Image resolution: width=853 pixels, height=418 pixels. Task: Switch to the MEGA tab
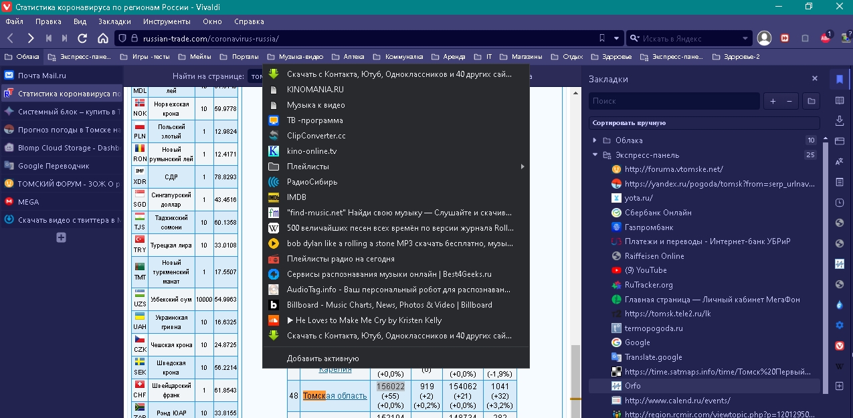pos(62,202)
